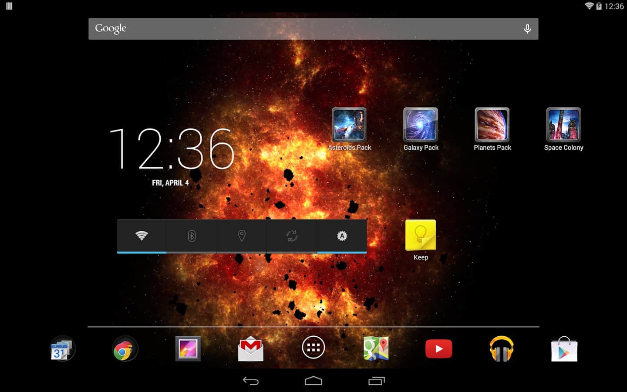Open the Gallery app in dock
The image size is (627, 392).
point(188,349)
